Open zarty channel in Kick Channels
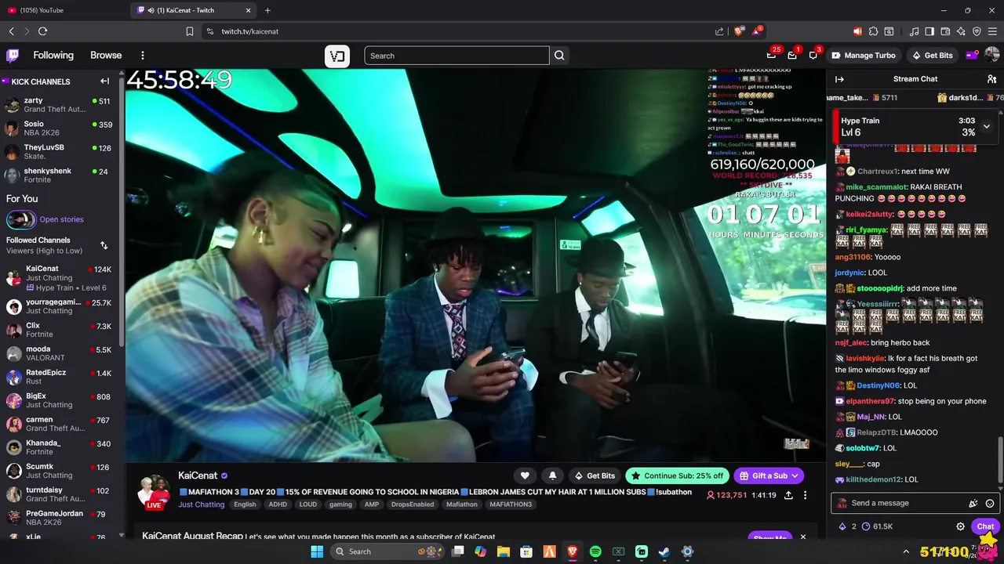This screenshot has width=1004, height=564. coord(60,105)
